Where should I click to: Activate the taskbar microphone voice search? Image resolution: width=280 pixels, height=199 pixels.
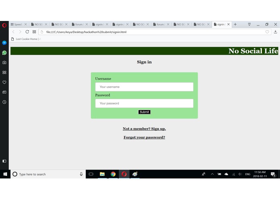(x=81, y=174)
